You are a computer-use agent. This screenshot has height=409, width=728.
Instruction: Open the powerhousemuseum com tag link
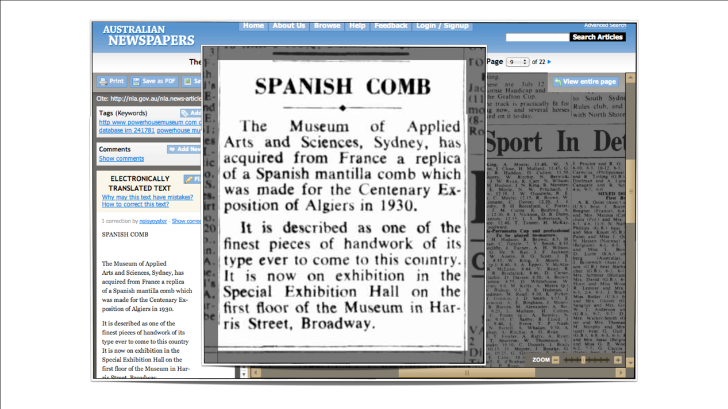point(150,122)
